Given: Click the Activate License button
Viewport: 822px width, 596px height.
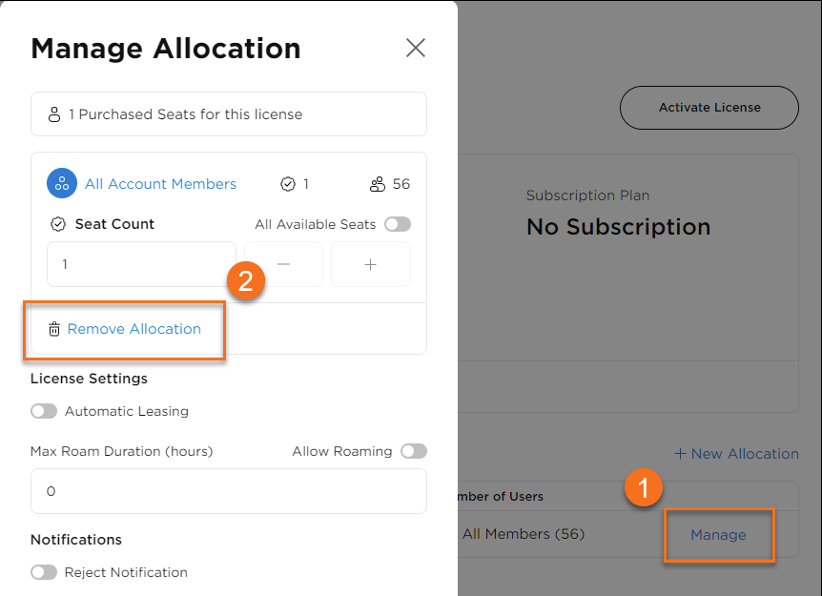Looking at the screenshot, I should [x=709, y=108].
